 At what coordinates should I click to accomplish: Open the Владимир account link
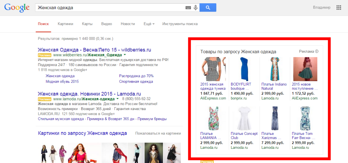(x=321, y=7)
